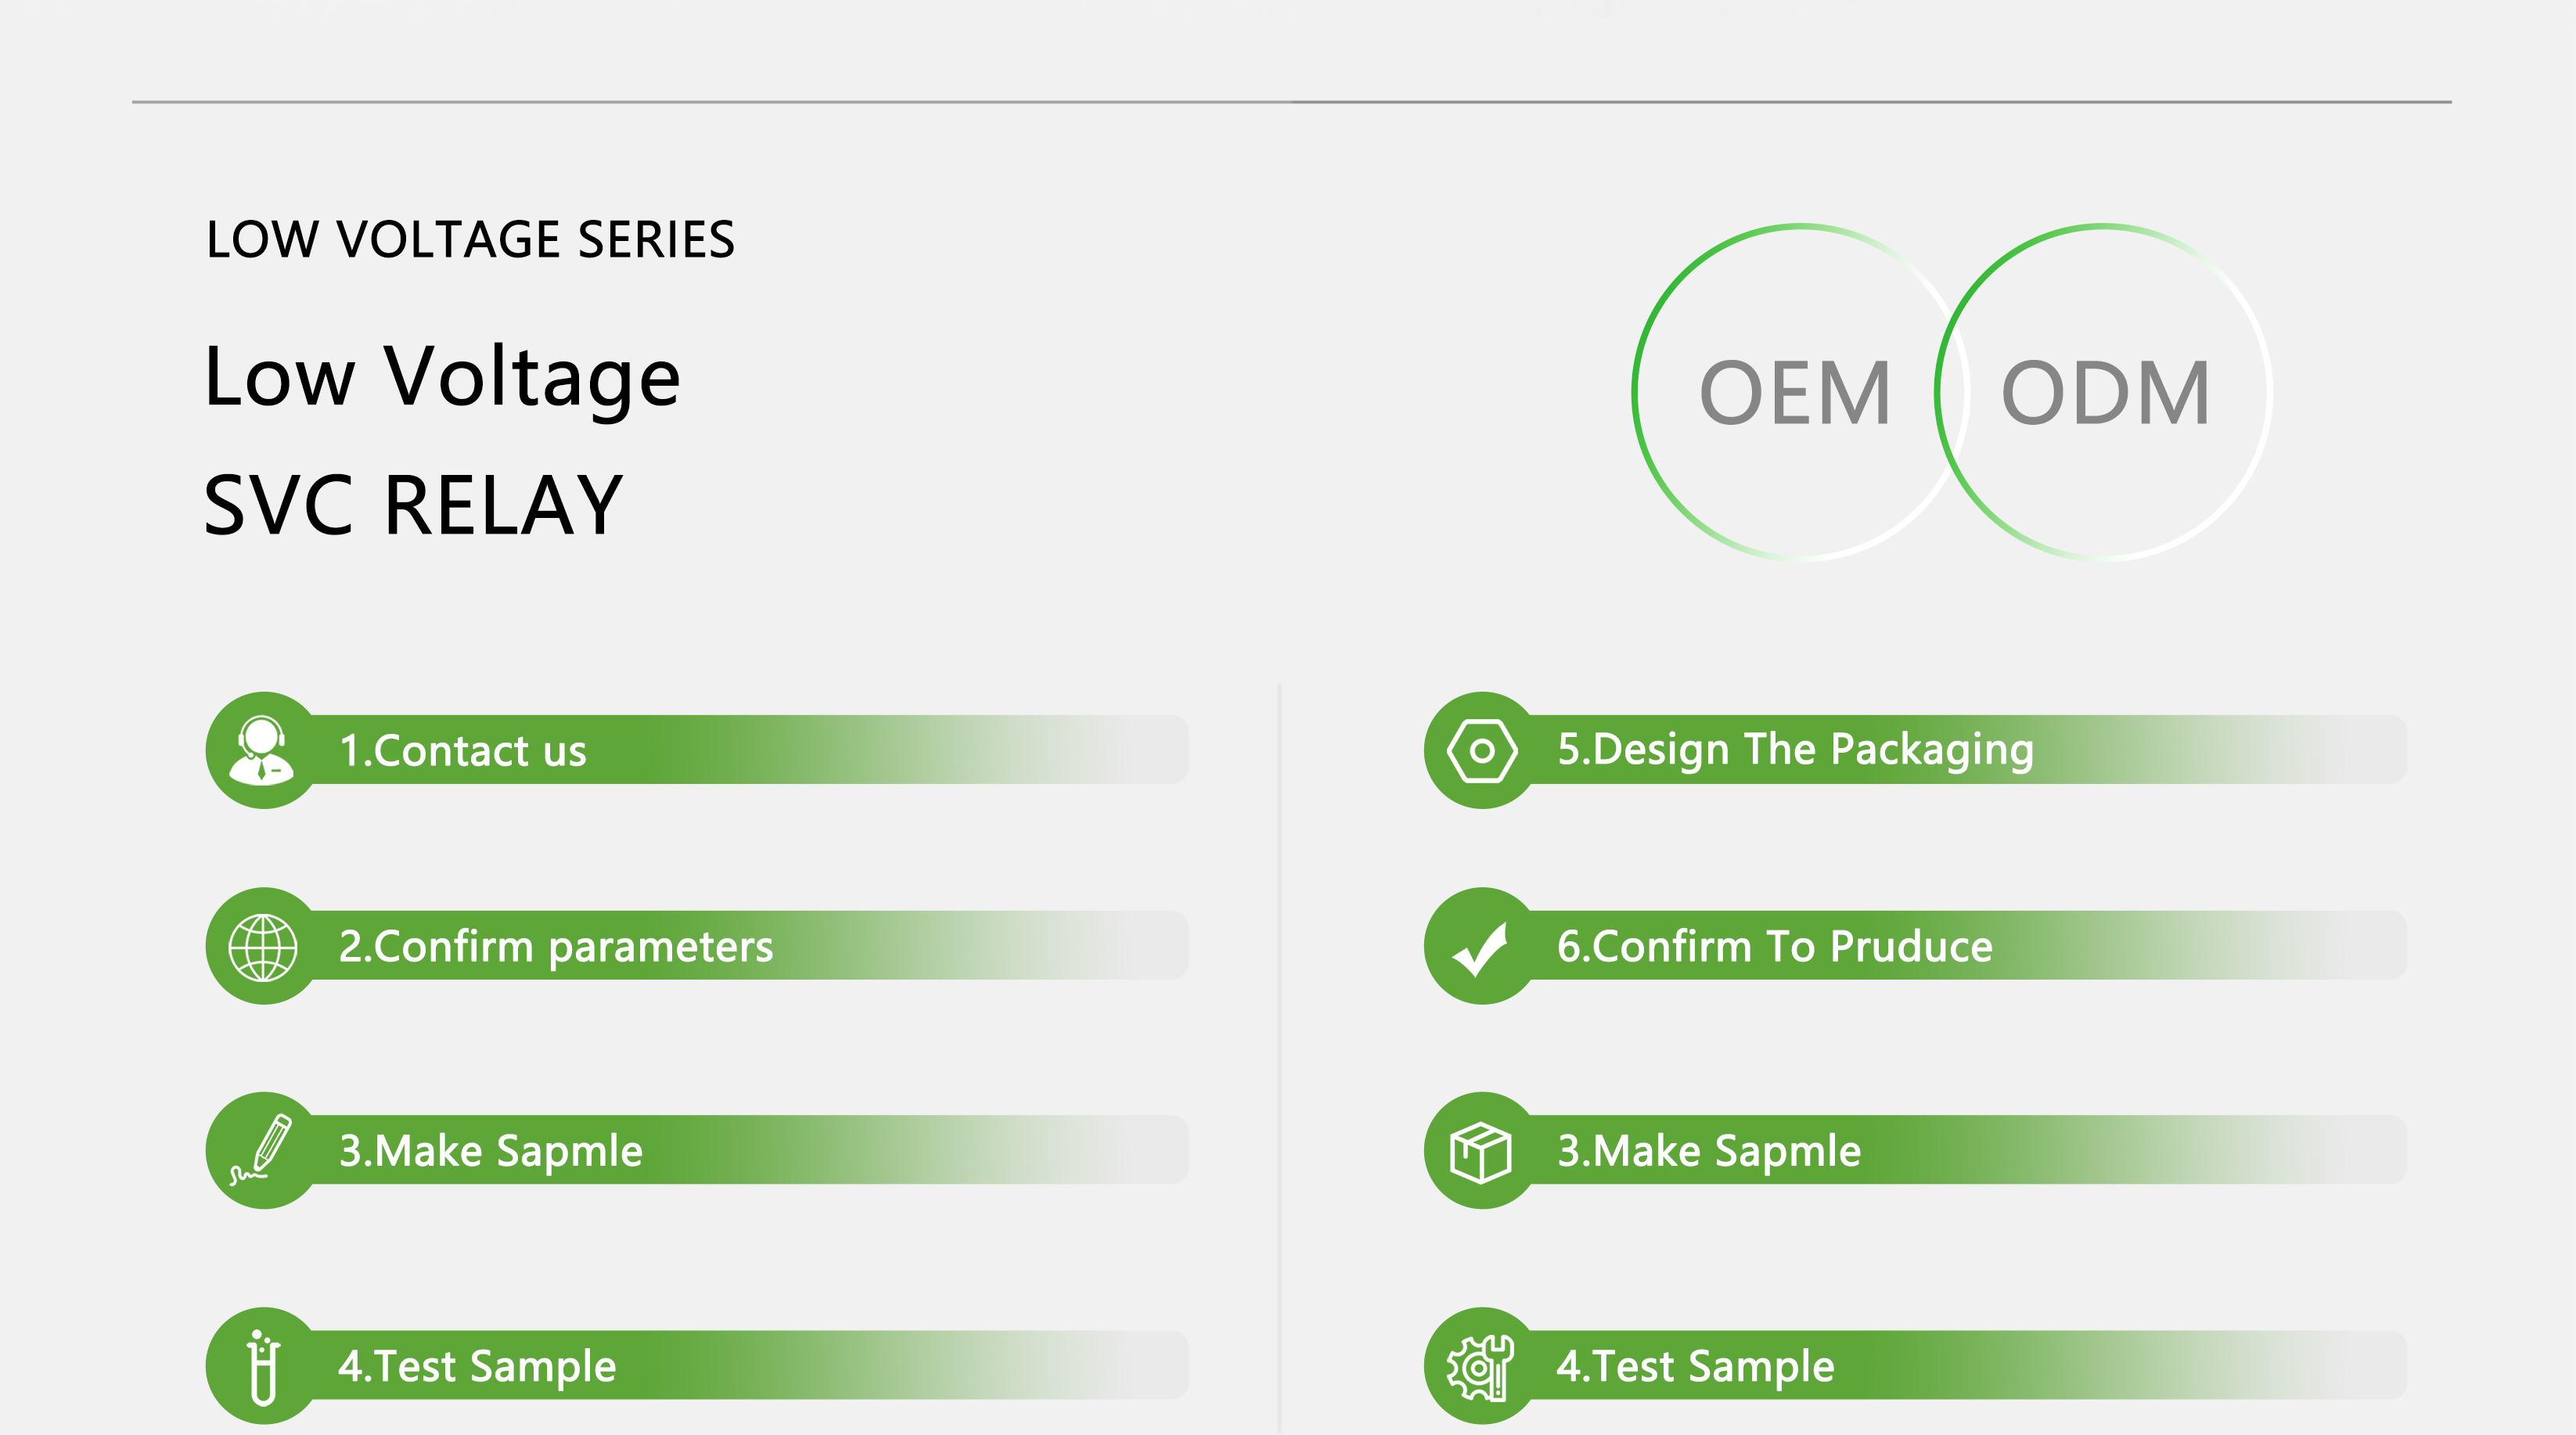Click the pencil signature icon
This screenshot has width=2576, height=1435.
pos(261,1150)
